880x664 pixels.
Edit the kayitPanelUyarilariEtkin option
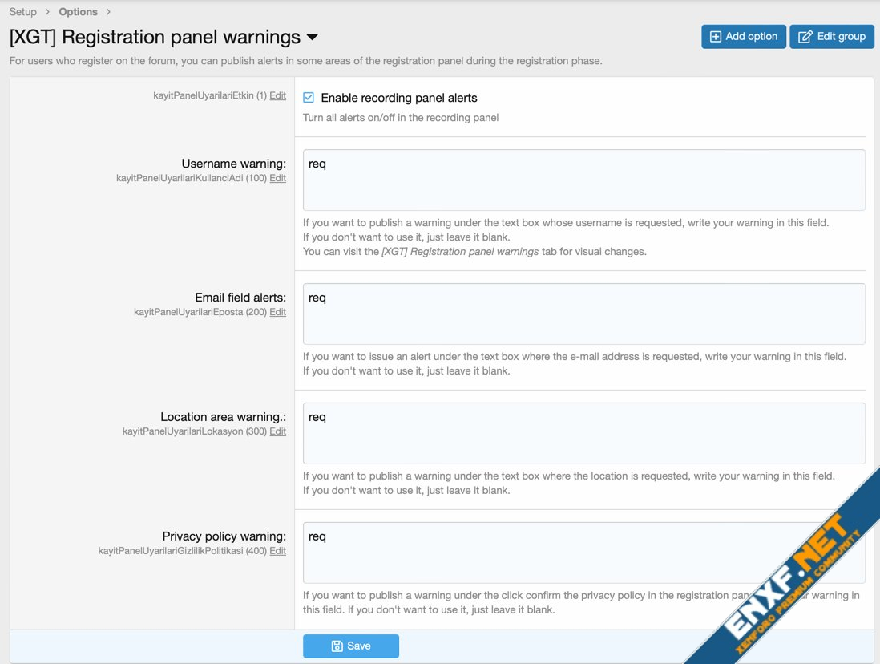pos(277,95)
